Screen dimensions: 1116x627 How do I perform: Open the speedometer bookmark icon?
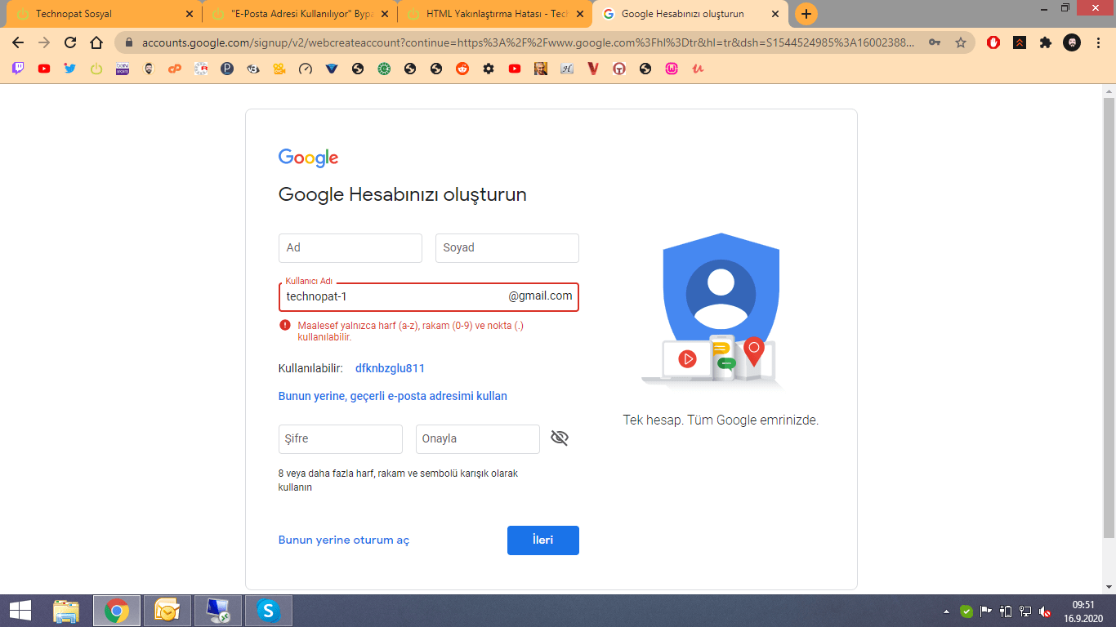(x=306, y=69)
